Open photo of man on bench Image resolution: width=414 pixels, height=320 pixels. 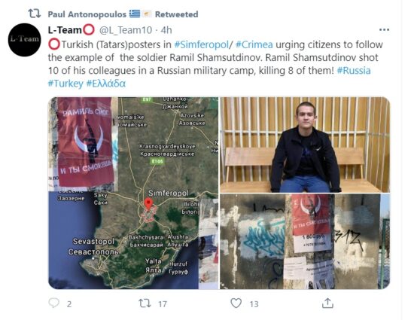click(305, 145)
